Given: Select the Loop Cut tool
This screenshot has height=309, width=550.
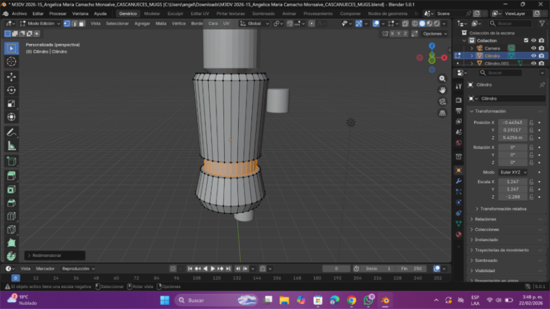Looking at the screenshot, I should [11, 216].
